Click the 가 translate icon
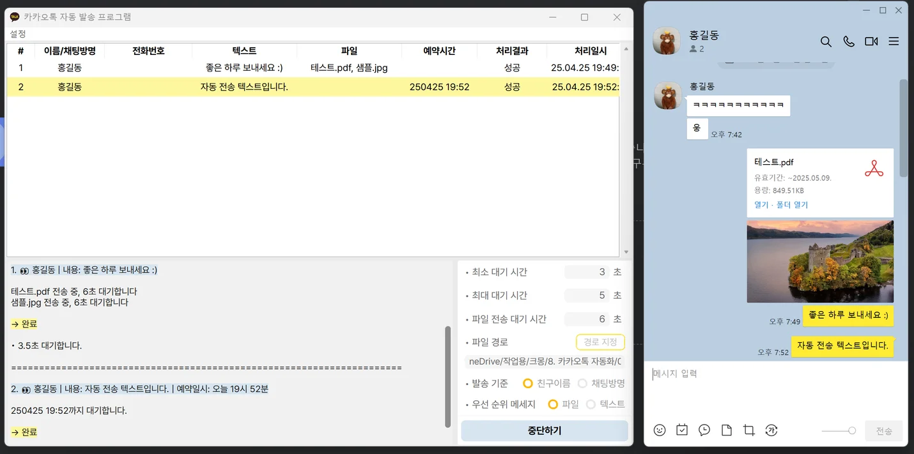The image size is (914, 454). click(x=771, y=430)
